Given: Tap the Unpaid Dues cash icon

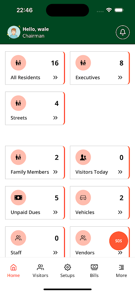Looking at the screenshot, I should (x=18, y=198).
